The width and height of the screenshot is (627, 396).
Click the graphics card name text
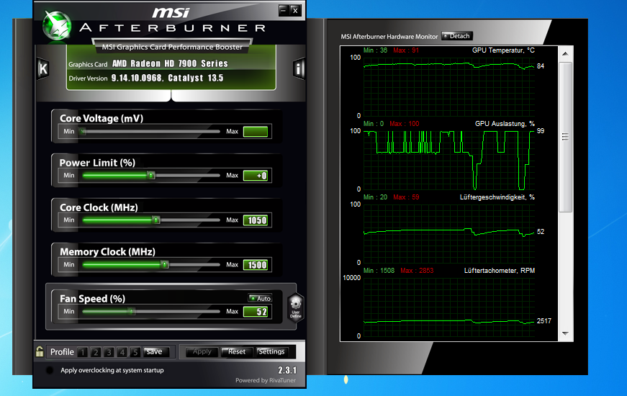[170, 63]
